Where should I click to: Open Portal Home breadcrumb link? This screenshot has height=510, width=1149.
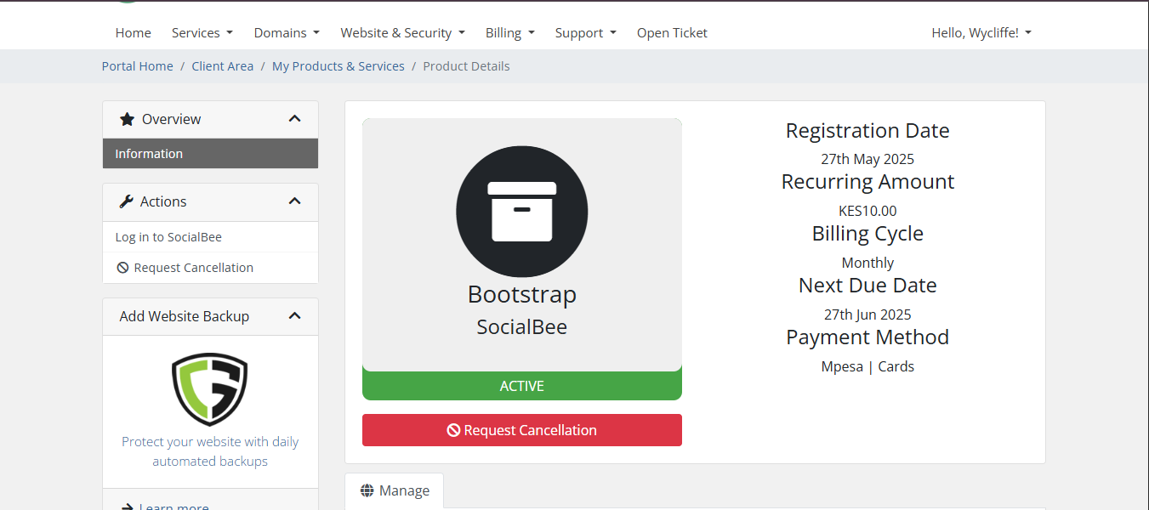pos(138,66)
